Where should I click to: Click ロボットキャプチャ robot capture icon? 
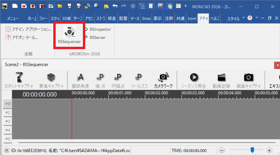point(19,80)
